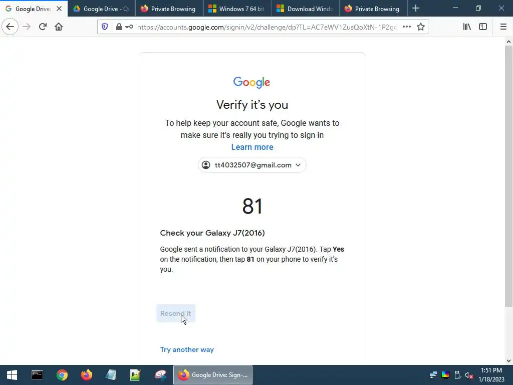Click the saved logins key icon

129,27
